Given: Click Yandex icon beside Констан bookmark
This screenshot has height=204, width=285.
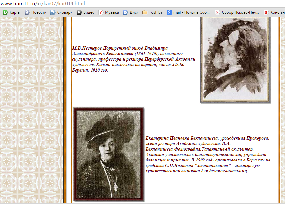Looking at the screenshot, I should click(x=266, y=12).
